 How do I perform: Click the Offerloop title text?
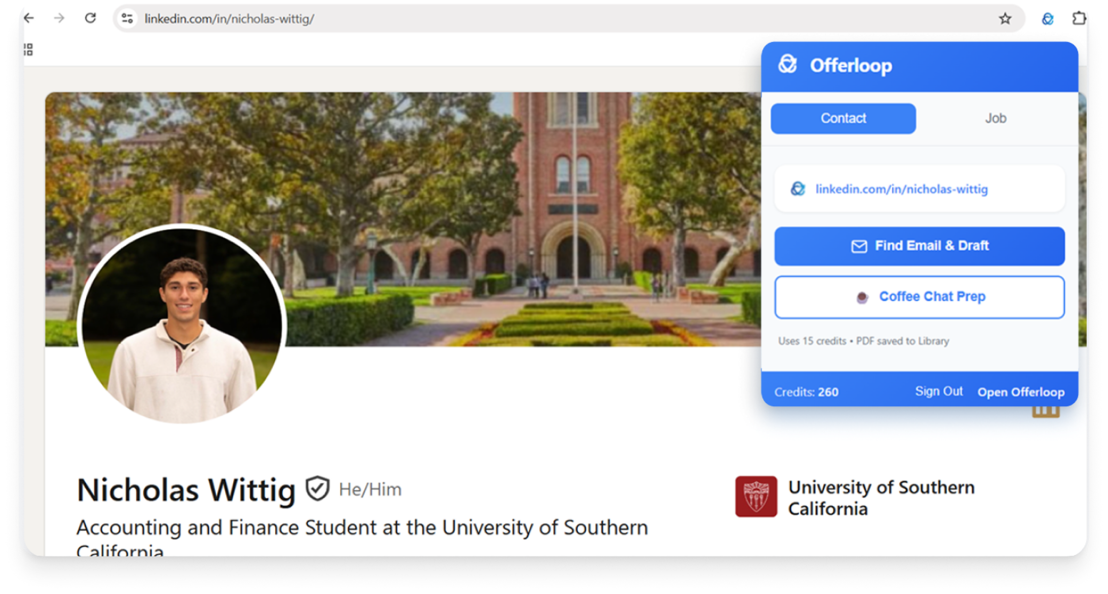coord(850,65)
